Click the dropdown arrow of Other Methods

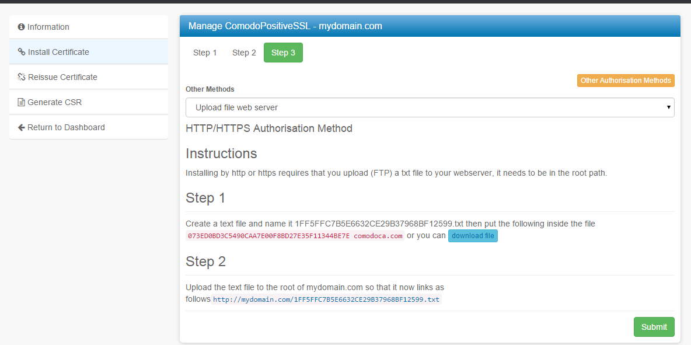pos(668,107)
